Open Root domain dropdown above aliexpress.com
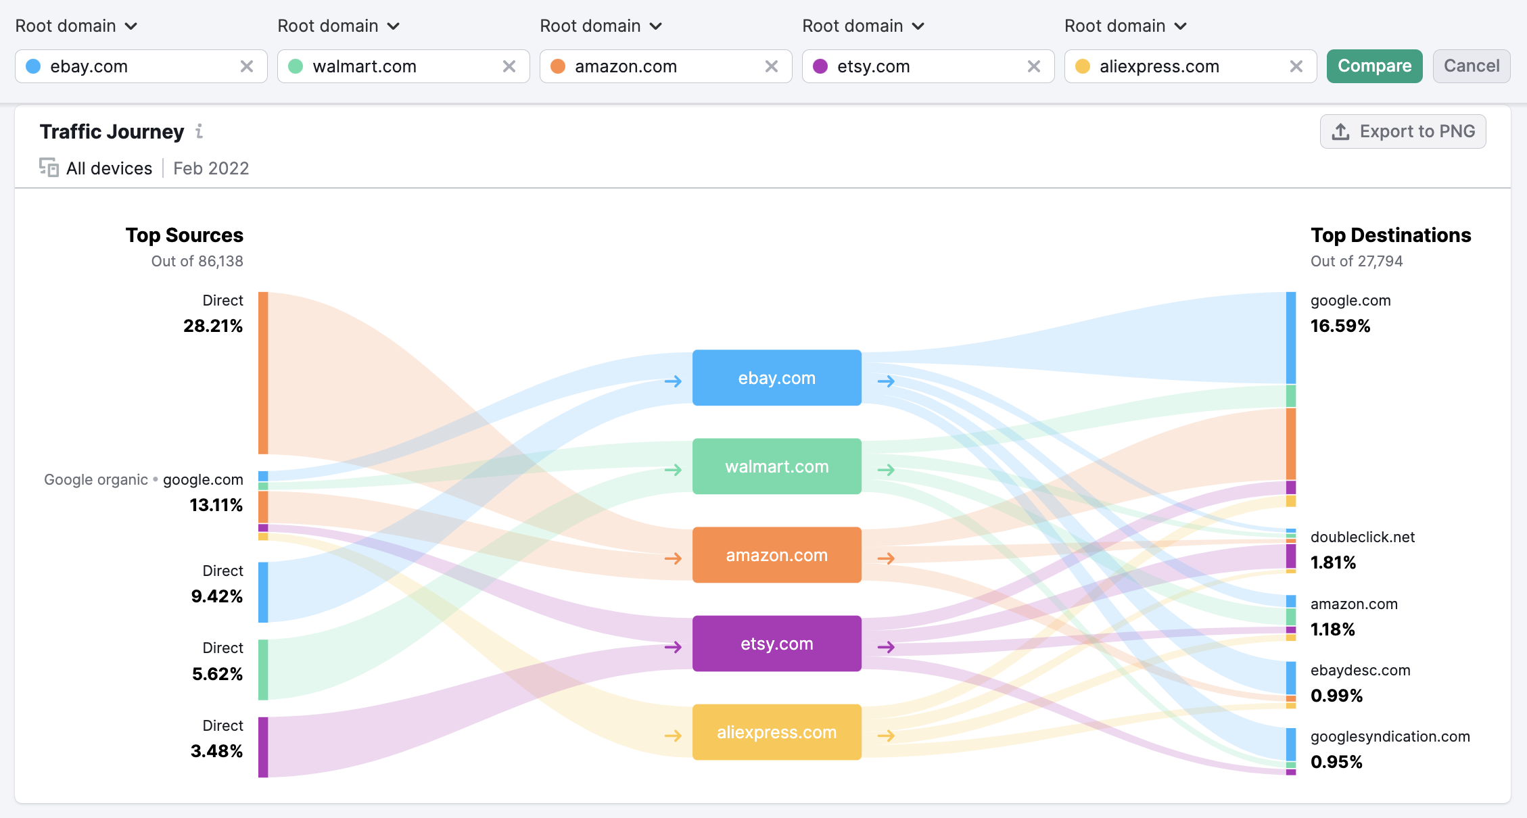 pos(1126,26)
